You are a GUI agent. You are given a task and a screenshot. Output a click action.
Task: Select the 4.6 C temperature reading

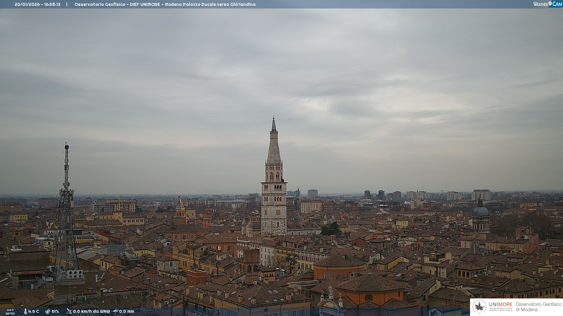click(34, 312)
